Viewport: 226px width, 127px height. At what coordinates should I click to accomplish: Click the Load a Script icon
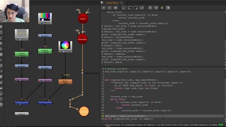[130, 8]
